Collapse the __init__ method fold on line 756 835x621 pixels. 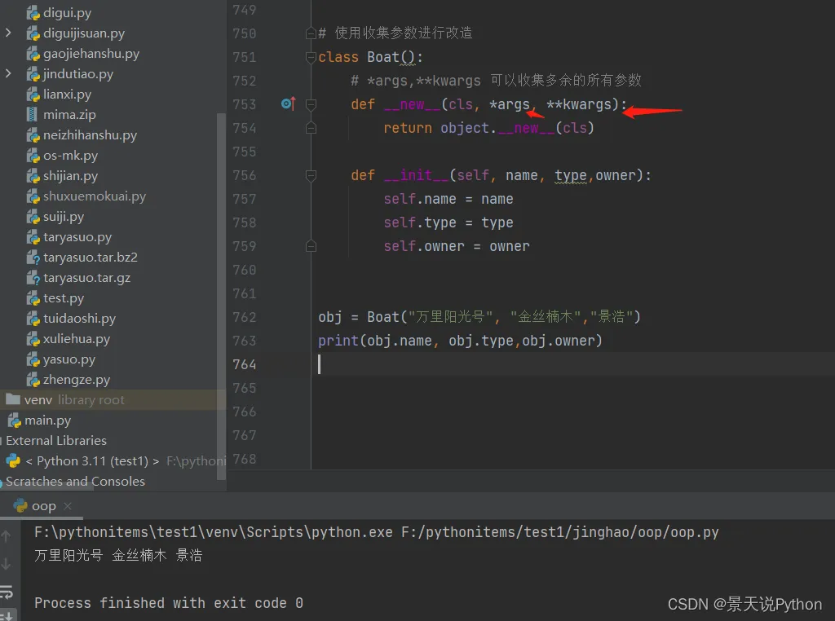coord(311,175)
